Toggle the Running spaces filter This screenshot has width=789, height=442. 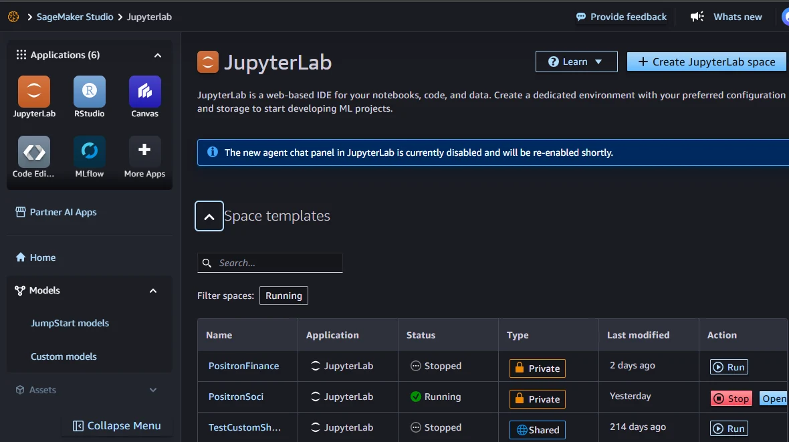tap(284, 296)
